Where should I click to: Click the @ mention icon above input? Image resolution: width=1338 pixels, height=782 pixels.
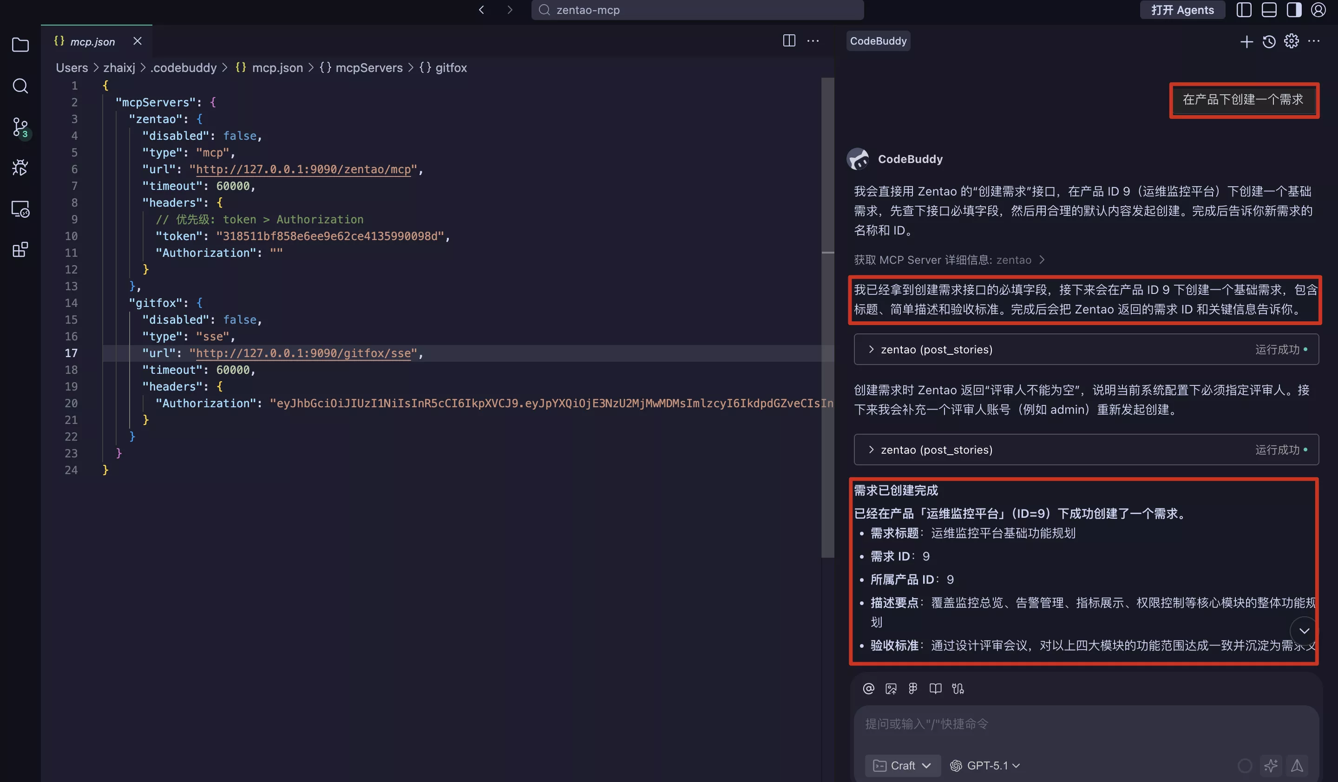869,689
